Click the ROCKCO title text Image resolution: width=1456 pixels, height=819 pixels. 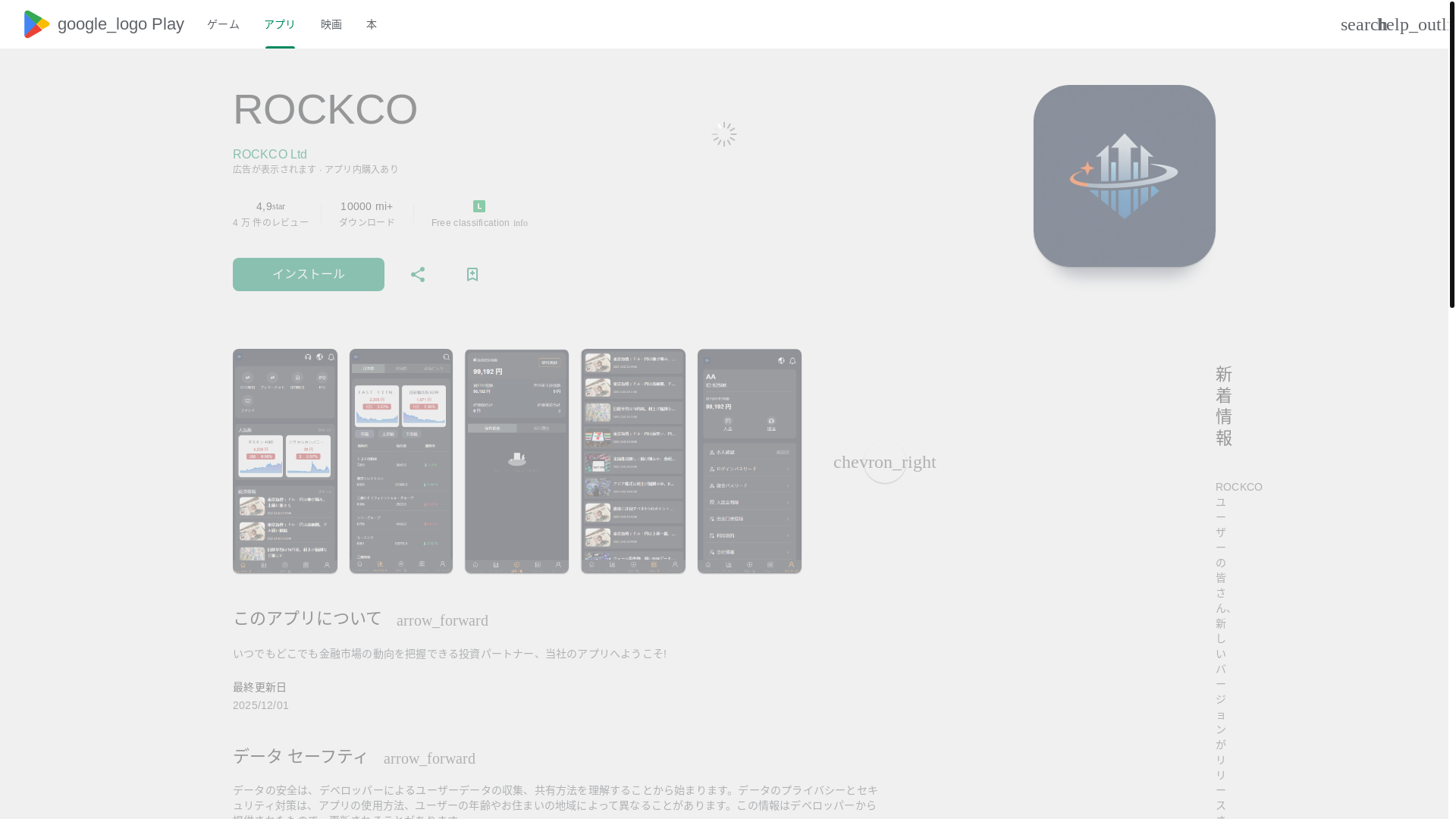tap(325, 109)
